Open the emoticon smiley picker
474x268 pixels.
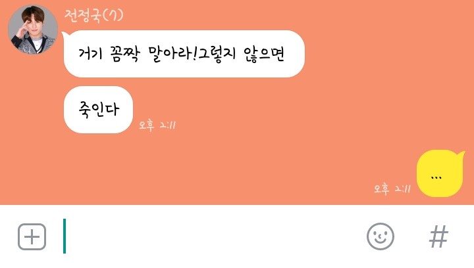point(381,236)
